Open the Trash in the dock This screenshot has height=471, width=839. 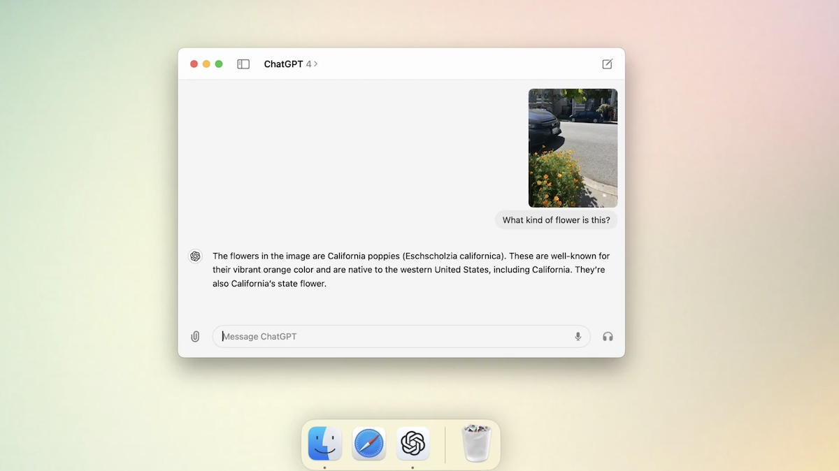tap(477, 443)
